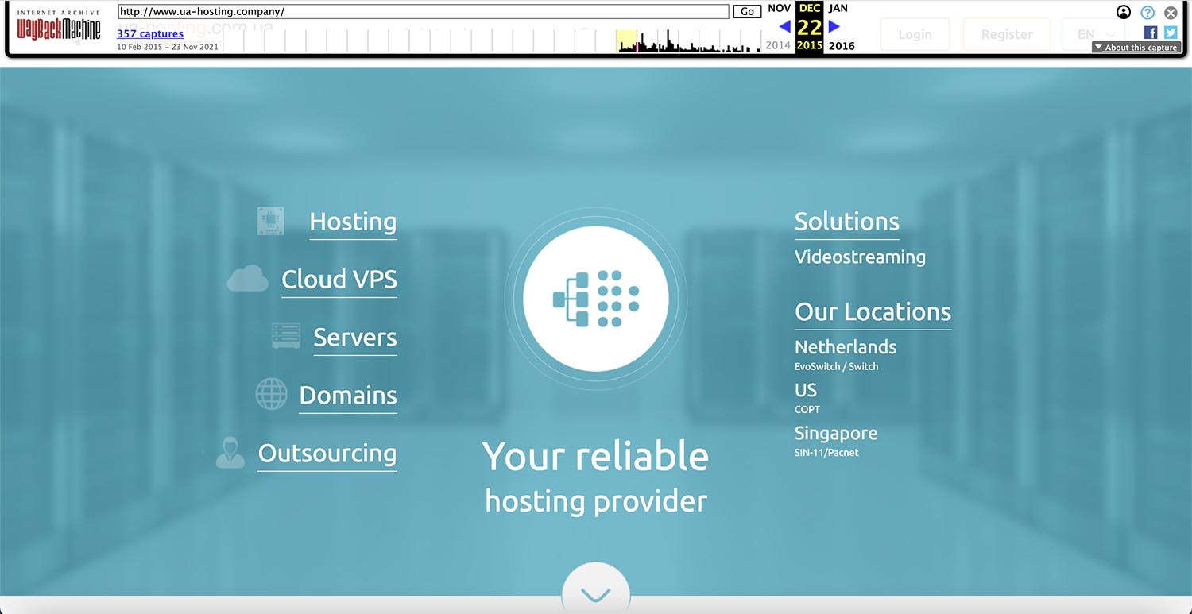The width and height of the screenshot is (1192, 614).
Task: Open the 357 captures link
Action: click(150, 33)
